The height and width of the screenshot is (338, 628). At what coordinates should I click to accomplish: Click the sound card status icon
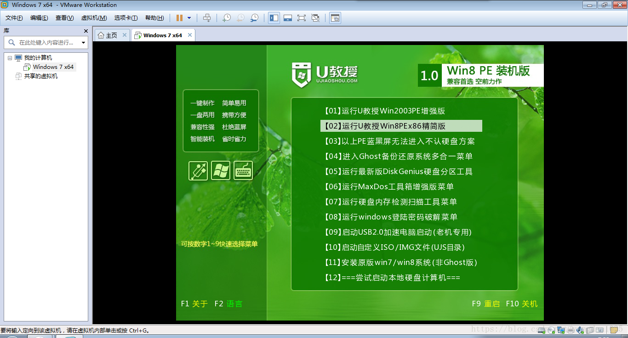[580, 330]
